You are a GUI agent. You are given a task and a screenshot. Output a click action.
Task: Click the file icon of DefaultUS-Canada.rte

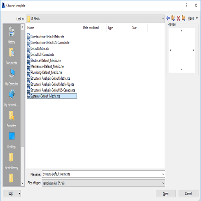click(x=29, y=54)
